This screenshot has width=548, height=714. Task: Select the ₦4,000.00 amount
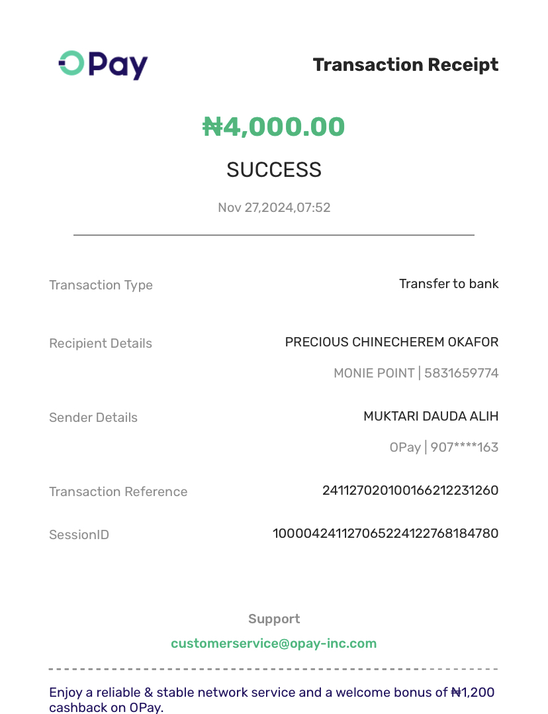pyautogui.click(x=273, y=127)
